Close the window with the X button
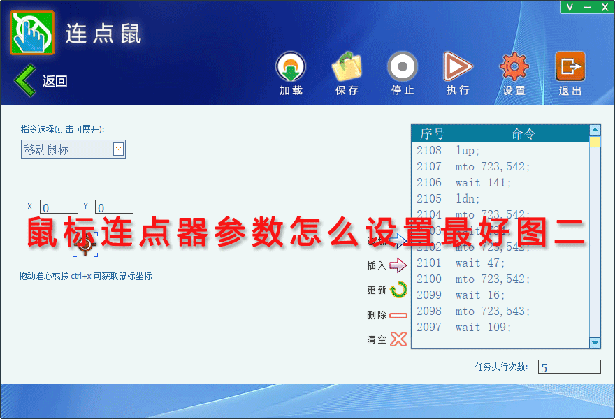615x419 pixels. tap(605, 7)
